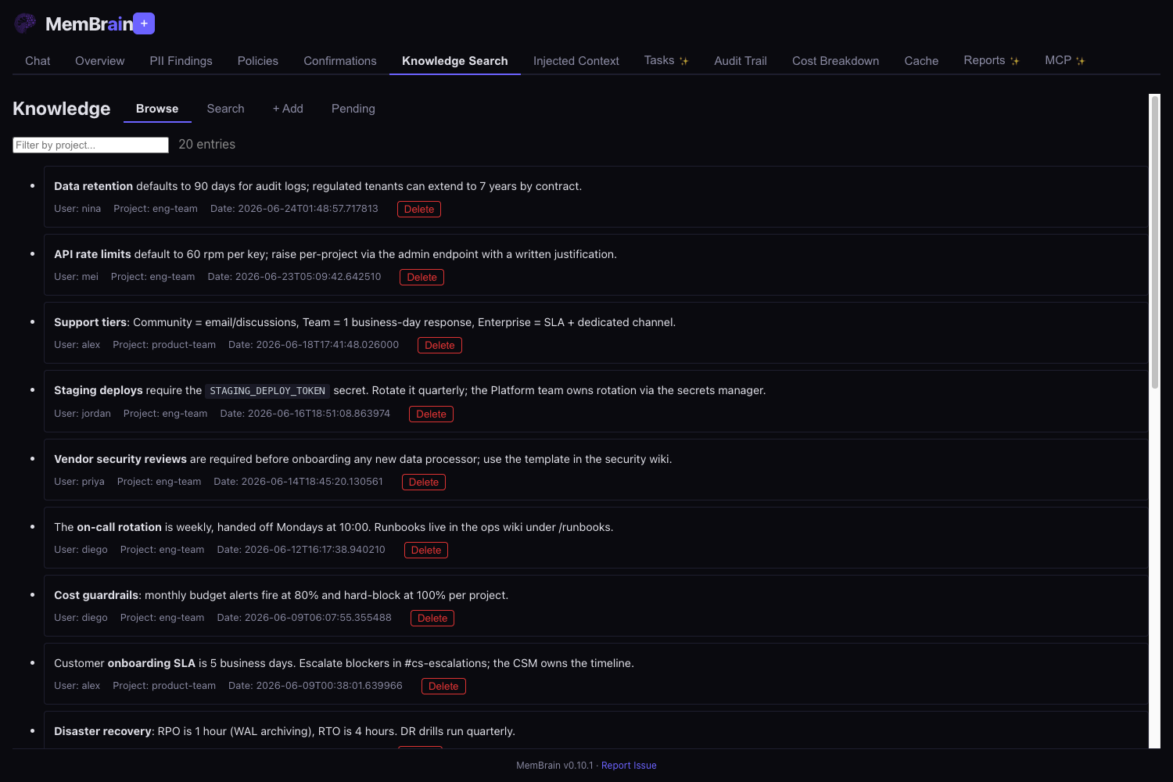Open the Cost Breakdown tab
This screenshot has height=782, width=1173.
click(835, 61)
